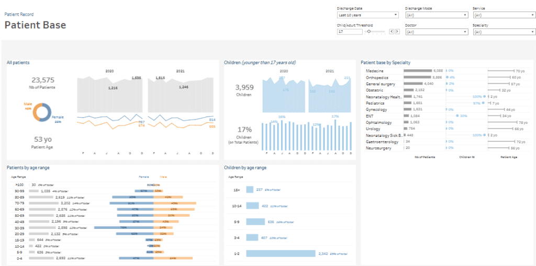Select Obstetric specialty label

(x=374, y=90)
